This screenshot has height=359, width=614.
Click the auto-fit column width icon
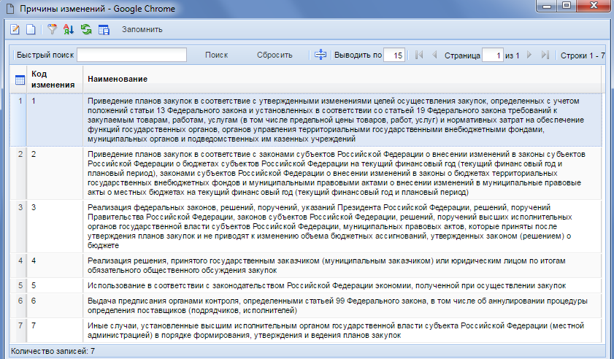click(x=320, y=55)
